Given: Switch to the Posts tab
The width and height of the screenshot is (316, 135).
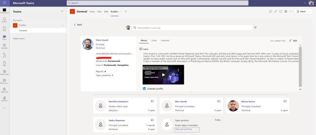Looking at the screenshot, I should point(92,12).
